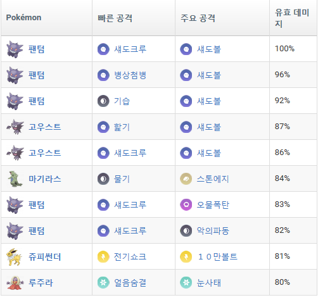
Task: Click the 쥬피썬더 sprite image
Action: pyautogui.click(x=14, y=257)
